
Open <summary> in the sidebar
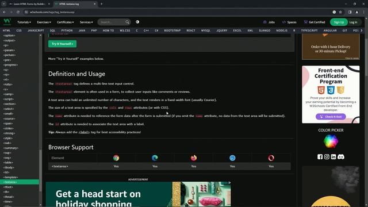point(10,148)
